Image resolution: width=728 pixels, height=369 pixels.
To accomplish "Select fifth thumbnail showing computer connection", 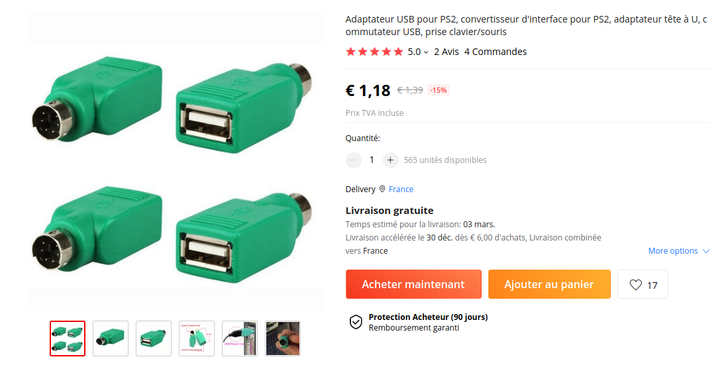I will 240,339.
